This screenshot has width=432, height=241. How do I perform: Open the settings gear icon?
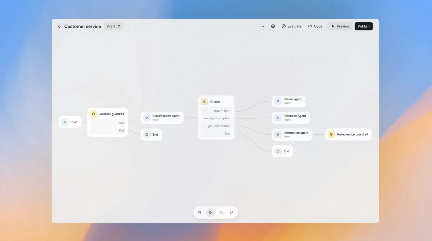pos(273,26)
